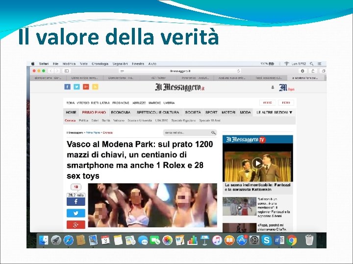Open the HOME section
This screenshot has height=264, width=353.
tap(71, 112)
